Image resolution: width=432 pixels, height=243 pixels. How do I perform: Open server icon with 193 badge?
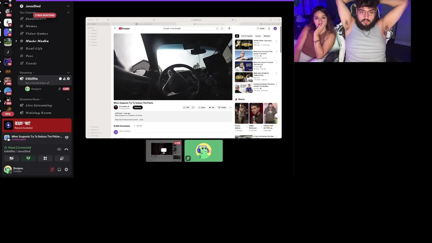click(8, 91)
